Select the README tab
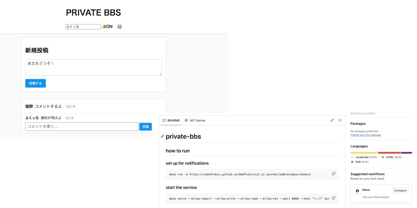The image size is (417, 208). click(171, 120)
